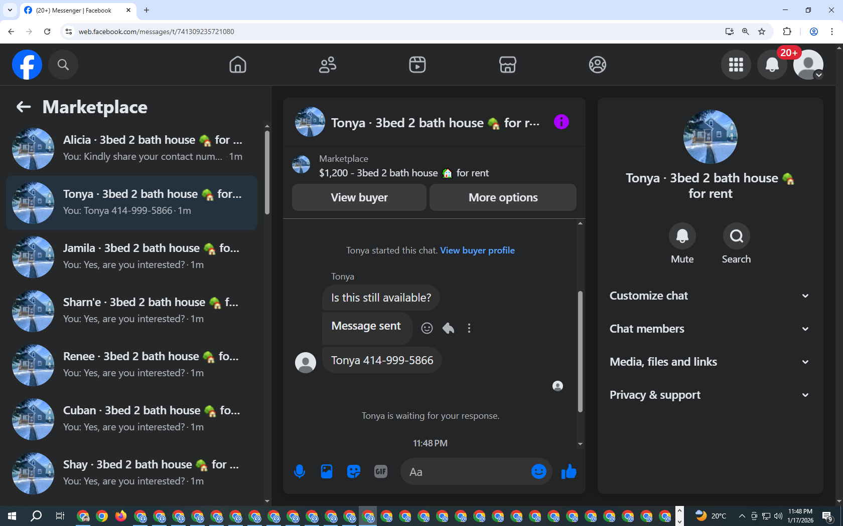
Task: Open more options dots beside 'Message sent'
Action: pyautogui.click(x=469, y=328)
